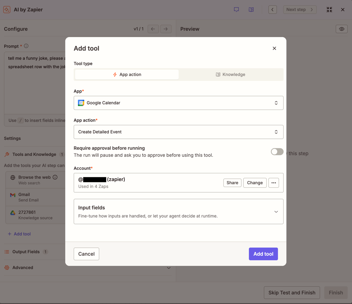Select the 2727861 Knowledge source row
The height and width of the screenshot is (304, 352).
coord(36,215)
